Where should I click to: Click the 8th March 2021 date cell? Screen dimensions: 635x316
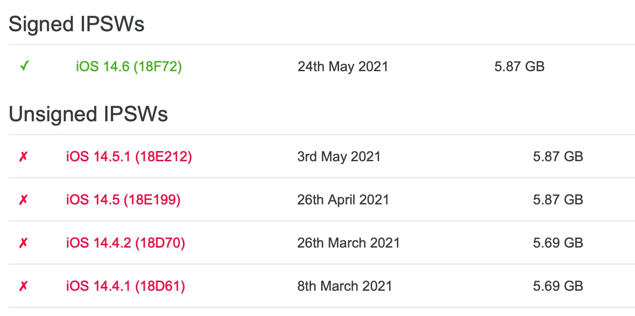(x=345, y=286)
